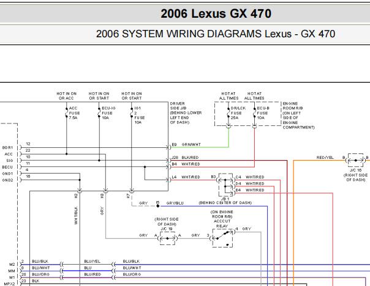The height and width of the screenshot is (286, 370).
Task: Click the WHT/RED wire label at L4
Action: (191, 177)
